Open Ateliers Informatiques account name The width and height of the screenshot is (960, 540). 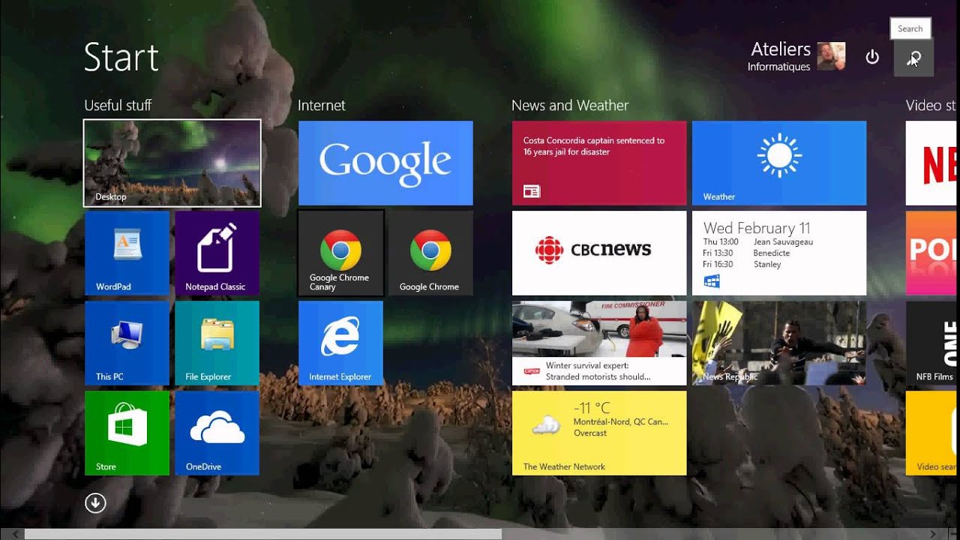pyautogui.click(x=779, y=56)
